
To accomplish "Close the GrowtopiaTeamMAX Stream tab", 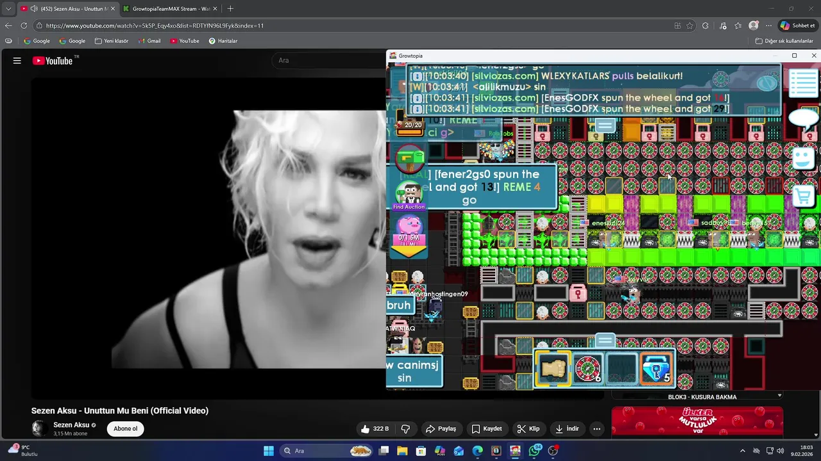I will [215, 9].
